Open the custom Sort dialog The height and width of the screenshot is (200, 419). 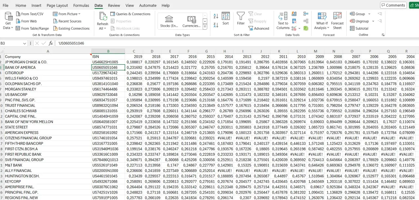coord(226,19)
